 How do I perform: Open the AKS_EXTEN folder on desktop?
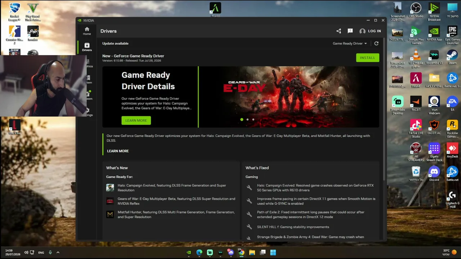point(434,80)
